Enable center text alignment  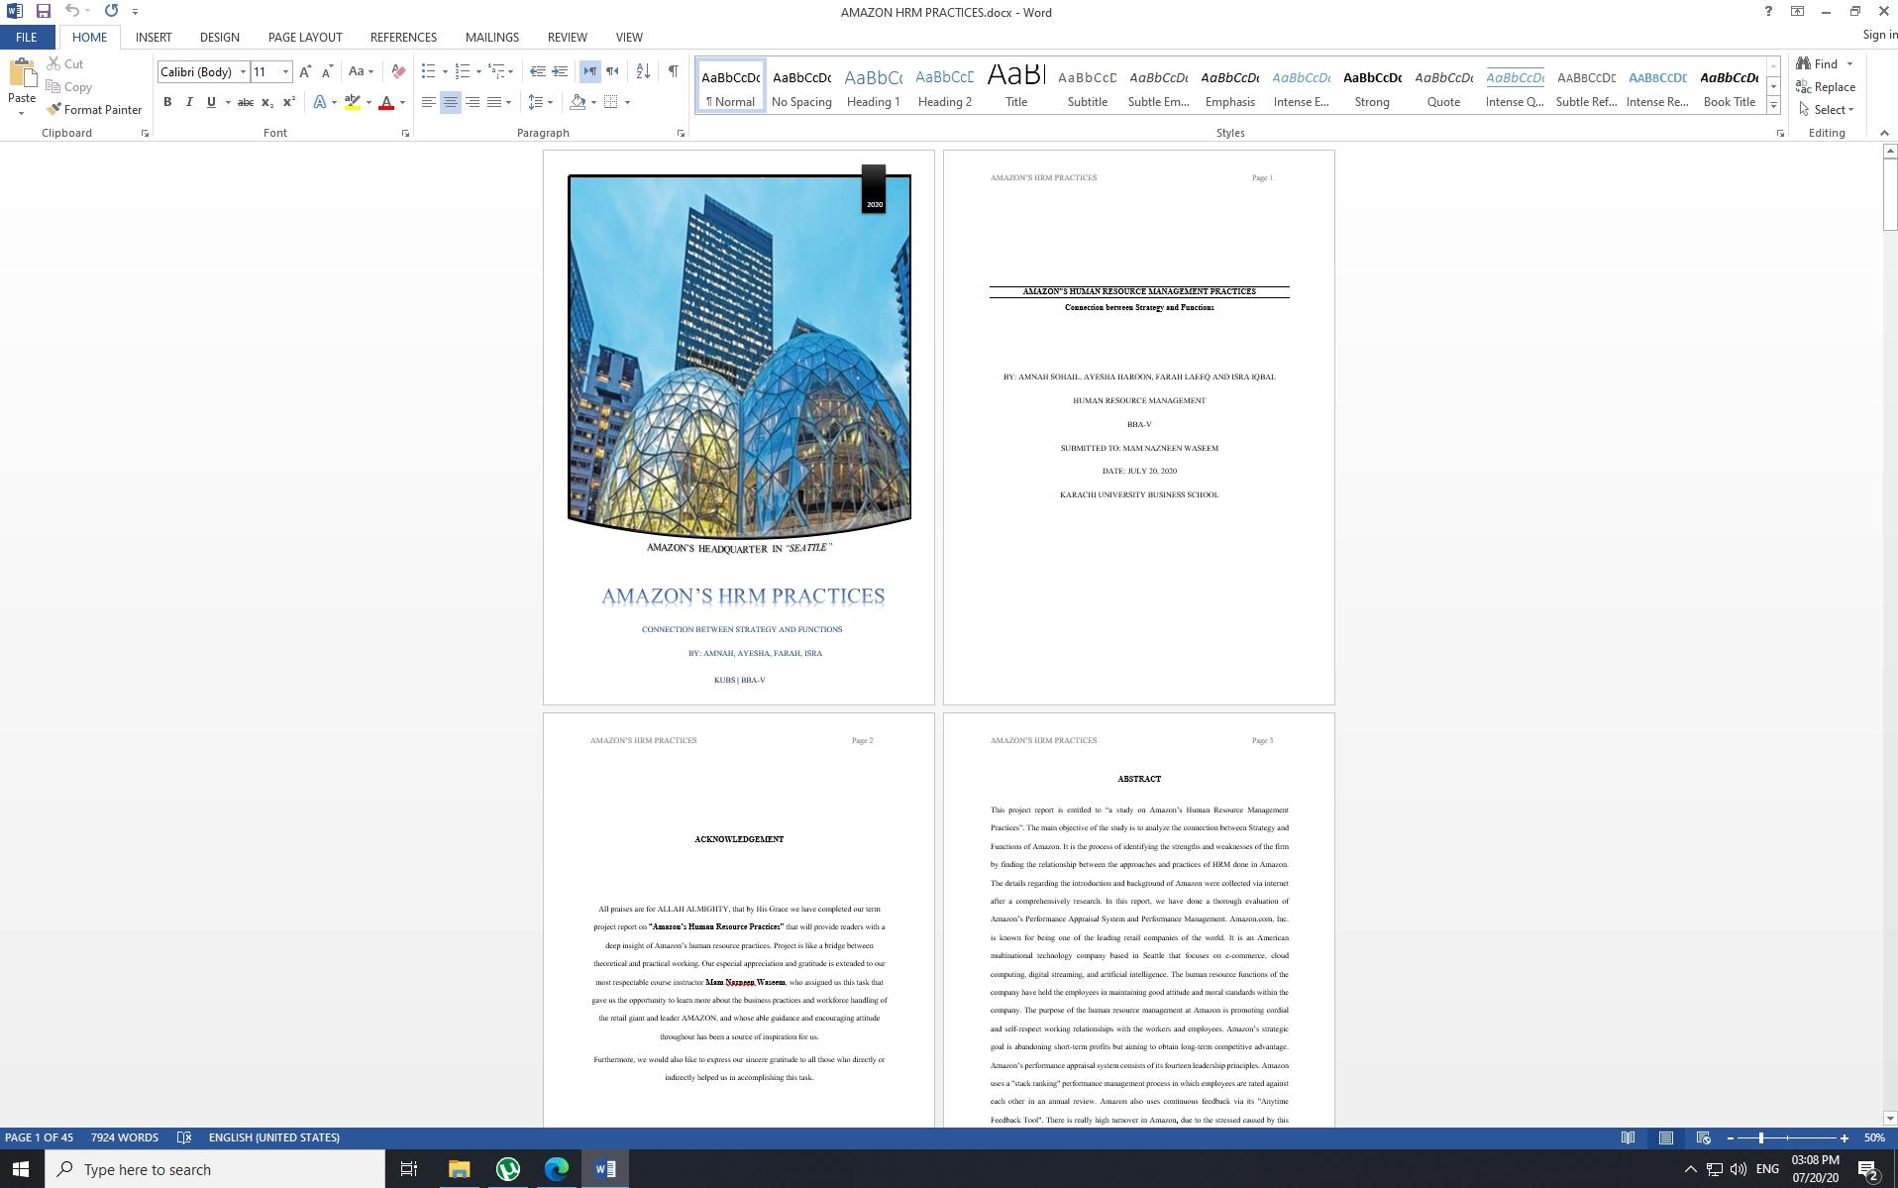[450, 101]
